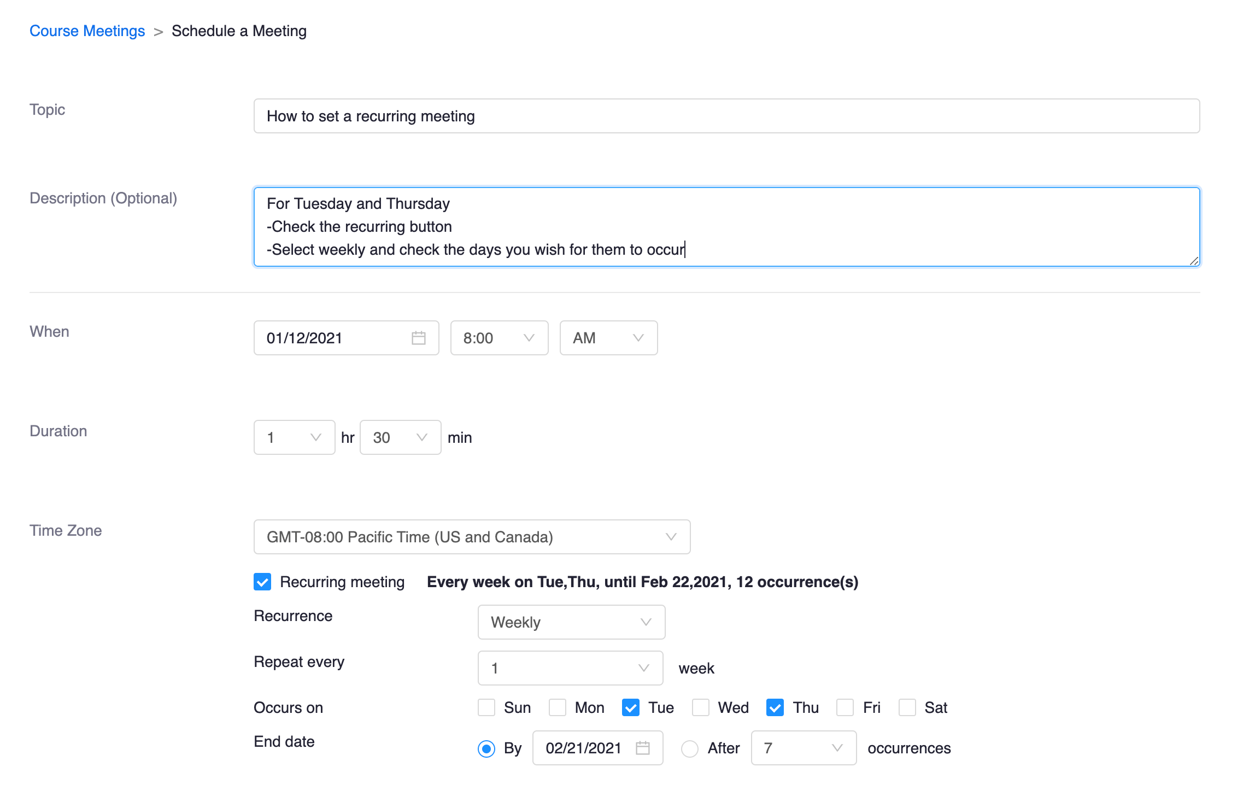Uncheck the Tue day checkbox
The height and width of the screenshot is (808, 1255).
pos(631,707)
